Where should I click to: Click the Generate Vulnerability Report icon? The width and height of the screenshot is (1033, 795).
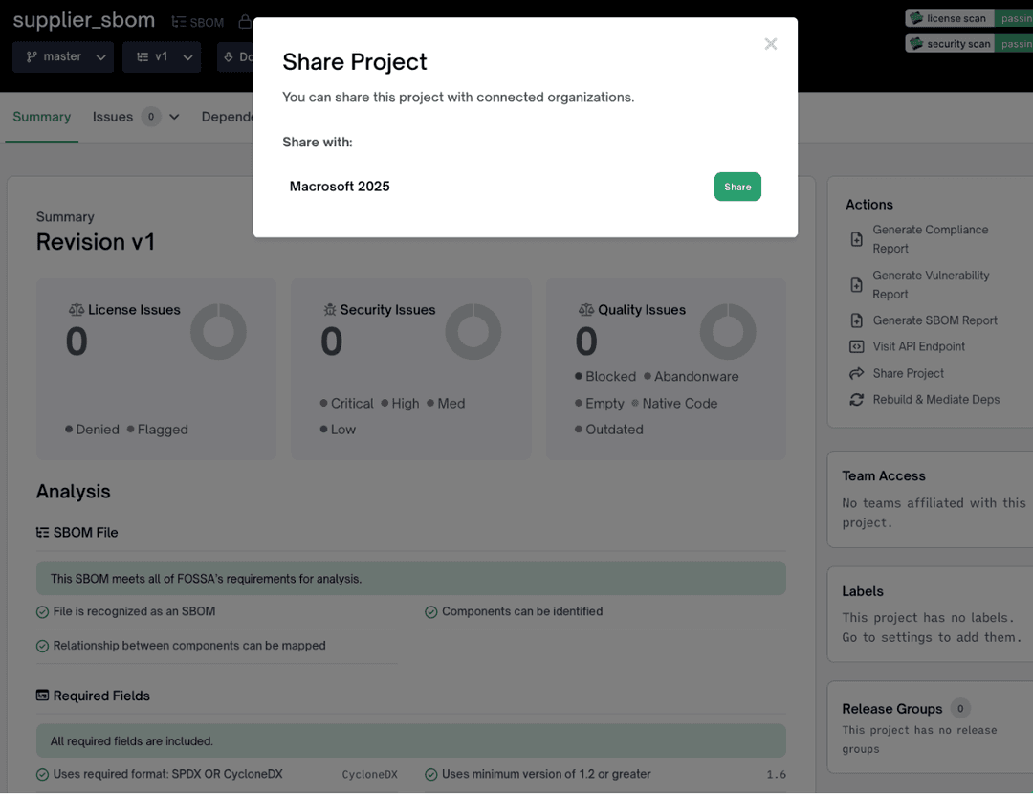point(856,285)
